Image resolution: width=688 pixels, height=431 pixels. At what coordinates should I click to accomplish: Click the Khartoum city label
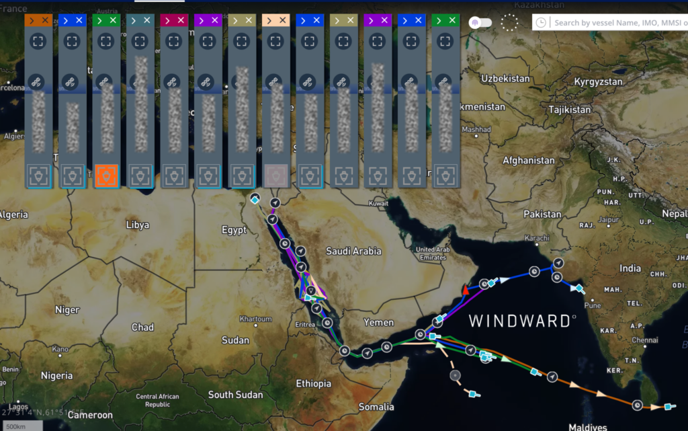pyautogui.click(x=256, y=319)
